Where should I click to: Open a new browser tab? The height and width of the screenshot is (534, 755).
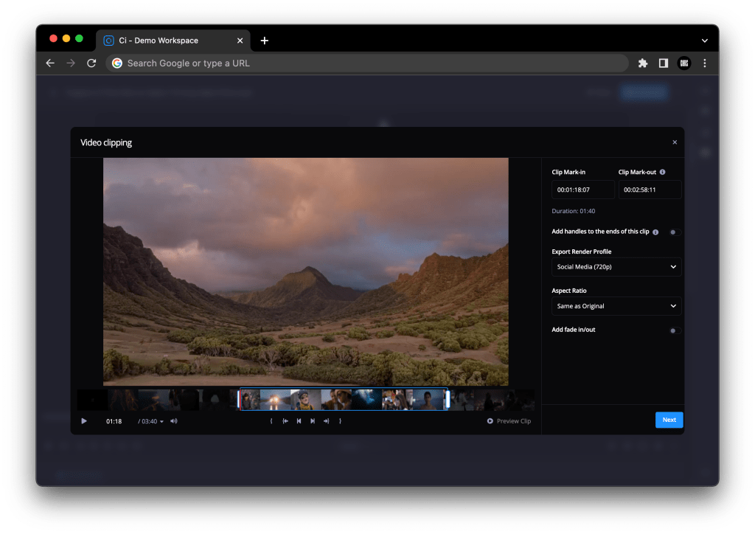tap(265, 41)
